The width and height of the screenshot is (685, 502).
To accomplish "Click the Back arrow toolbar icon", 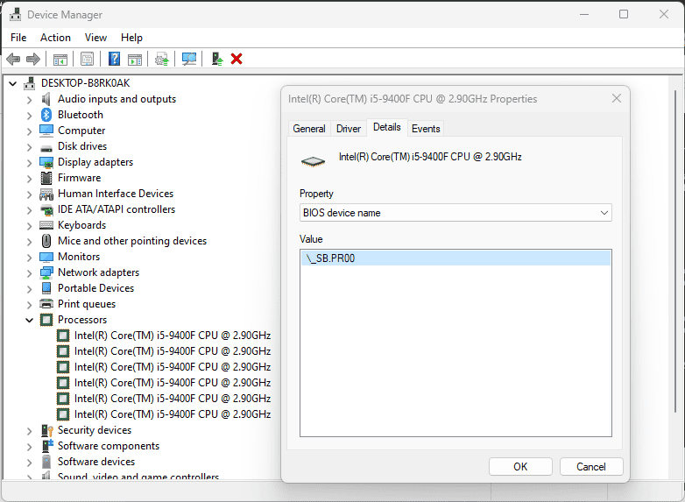I will pyautogui.click(x=13, y=59).
